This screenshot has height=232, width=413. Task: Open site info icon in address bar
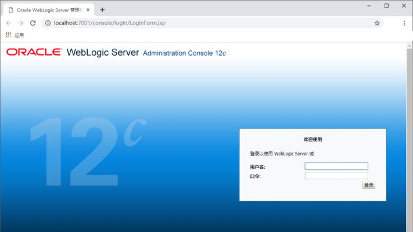(48, 23)
